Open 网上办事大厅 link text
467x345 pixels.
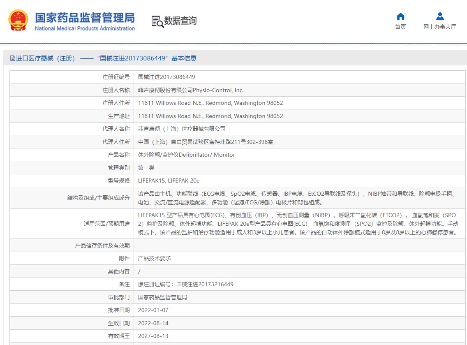click(439, 27)
